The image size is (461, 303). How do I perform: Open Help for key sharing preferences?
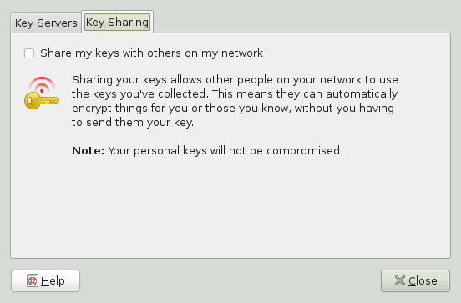(46, 280)
